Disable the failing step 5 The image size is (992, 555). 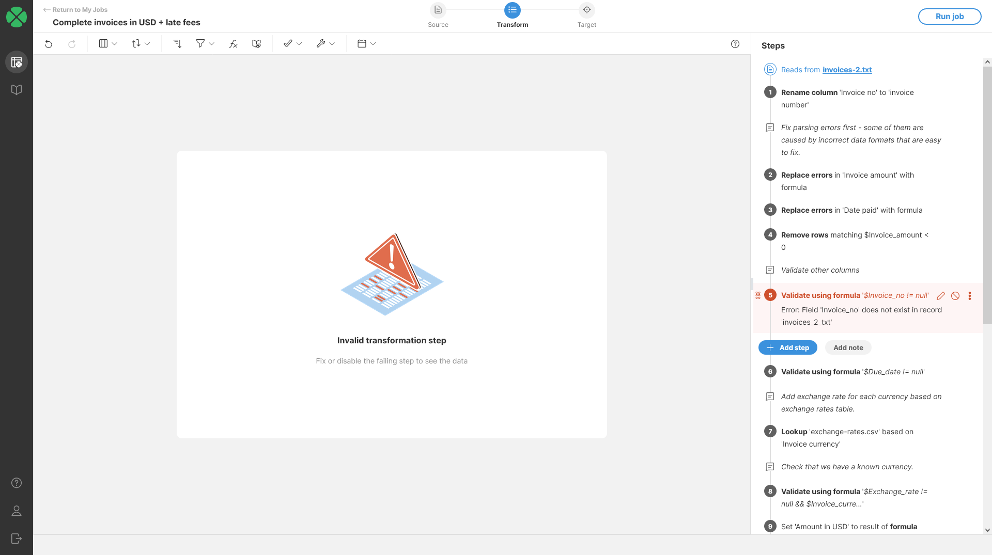955,296
